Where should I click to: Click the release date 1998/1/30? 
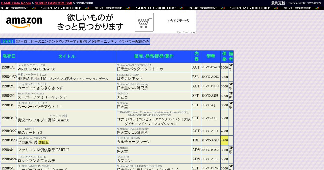click(x=9, y=77)
